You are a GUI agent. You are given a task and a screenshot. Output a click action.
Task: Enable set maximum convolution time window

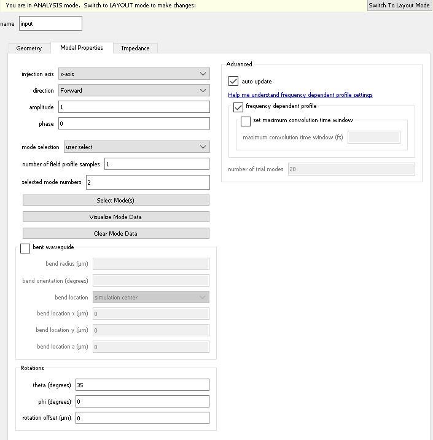[246, 122]
